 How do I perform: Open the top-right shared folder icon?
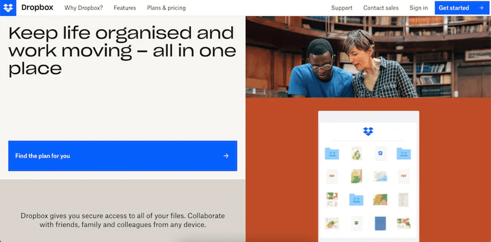(403, 153)
